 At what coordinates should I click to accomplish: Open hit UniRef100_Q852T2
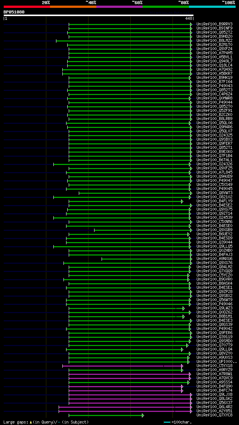tap(214, 32)
